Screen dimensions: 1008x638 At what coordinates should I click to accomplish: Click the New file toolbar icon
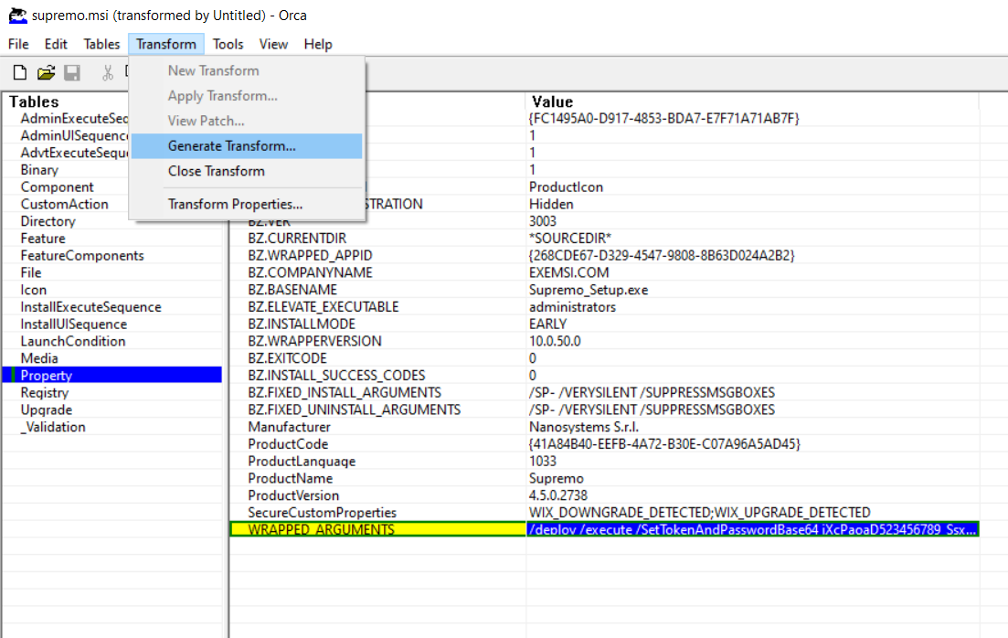pyautogui.click(x=20, y=73)
